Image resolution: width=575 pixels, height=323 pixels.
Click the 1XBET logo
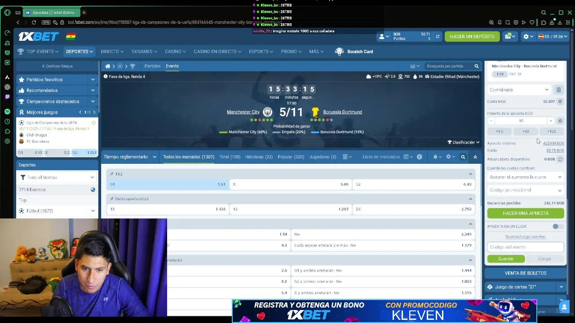(x=39, y=36)
